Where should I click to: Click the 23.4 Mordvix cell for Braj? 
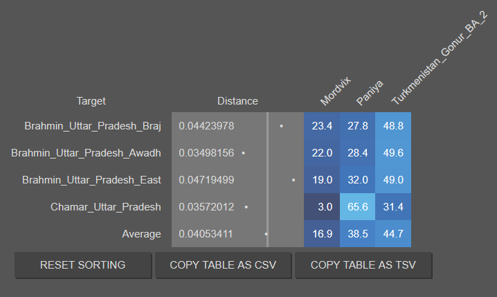pos(322,126)
